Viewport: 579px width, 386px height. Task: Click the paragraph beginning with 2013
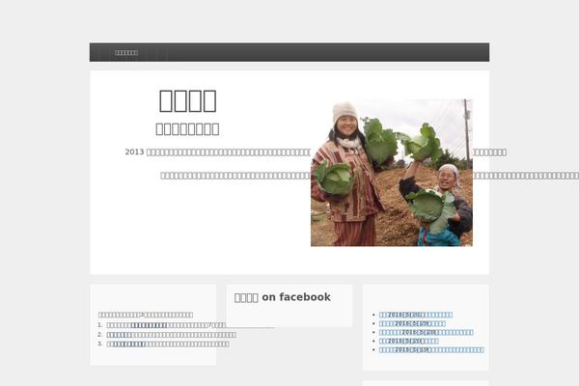(x=316, y=152)
